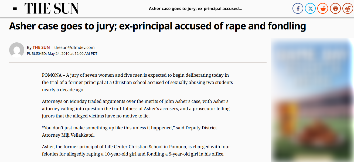The width and height of the screenshot is (354, 162).
Task: Click the thesun@dfmdev.com email link
Action: [74, 48]
